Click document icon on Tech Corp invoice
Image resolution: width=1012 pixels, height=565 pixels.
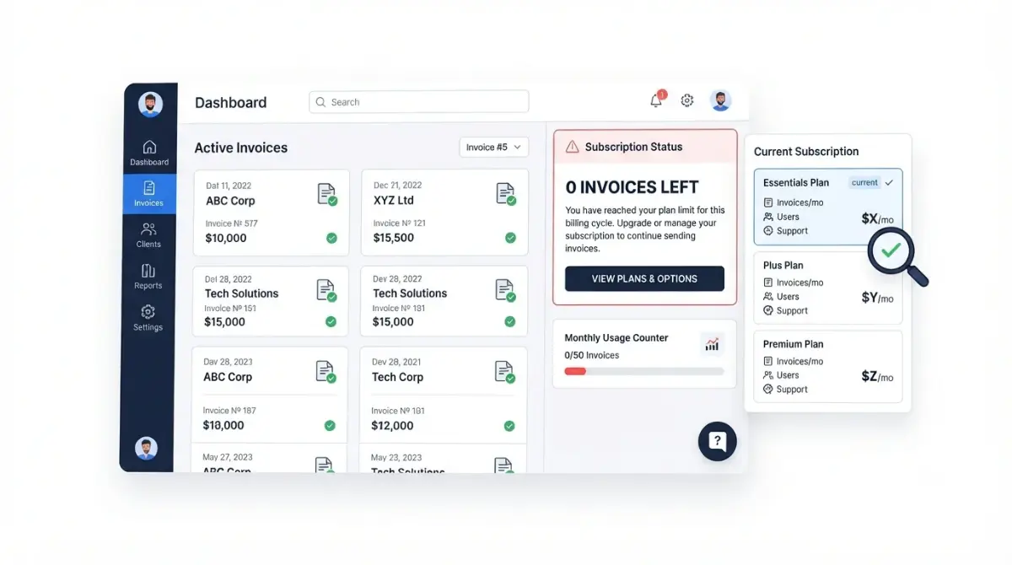click(x=504, y=372)
